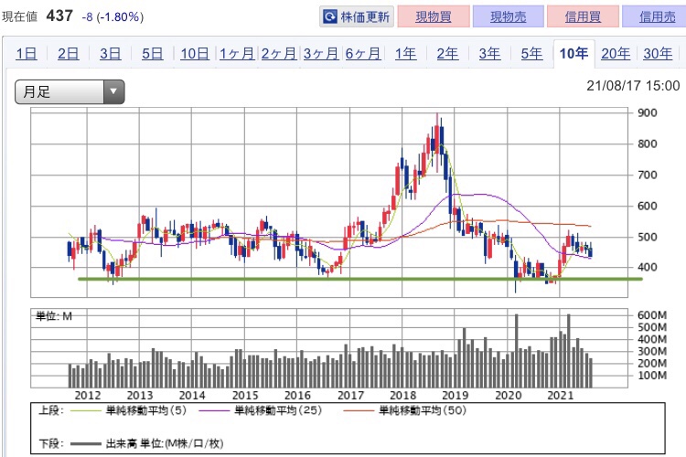Image resolution: width=686 pixels, height=457 pixels.
Task: Click the 900 price axis label
Action: pyautogui.click(x=648, y=112)
